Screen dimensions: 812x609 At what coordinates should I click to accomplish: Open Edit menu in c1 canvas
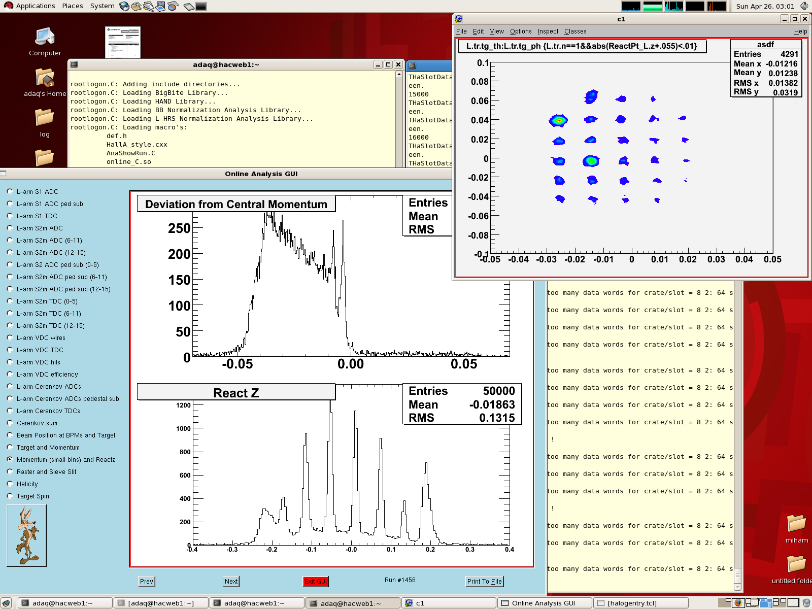(478, 31)
